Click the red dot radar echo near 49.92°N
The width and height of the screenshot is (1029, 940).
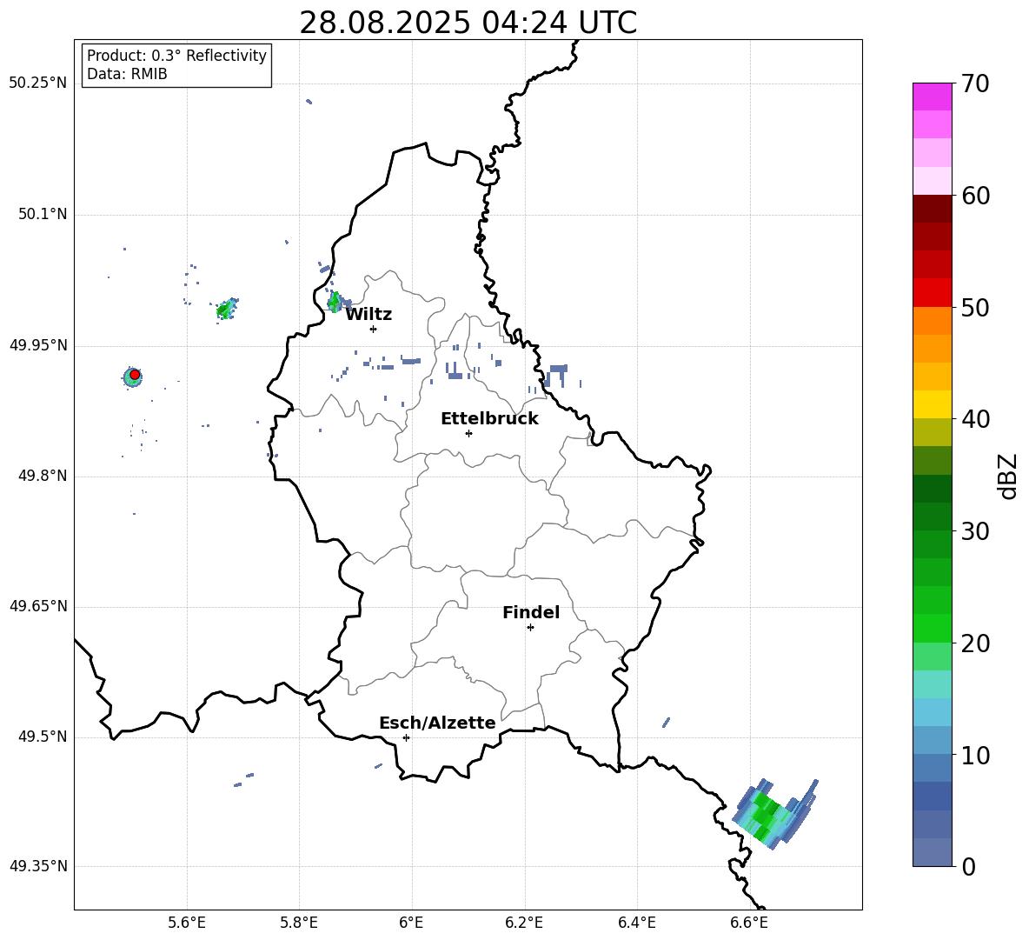pyautogui.click(x=135, y=375)
